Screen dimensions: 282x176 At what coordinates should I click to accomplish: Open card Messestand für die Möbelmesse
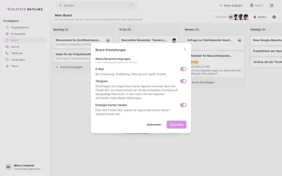tap(83, 42)
